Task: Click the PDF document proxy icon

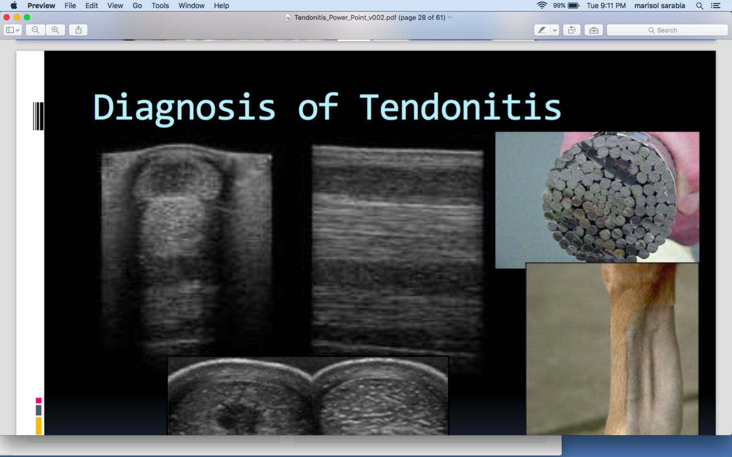Action: click(288, 18)
